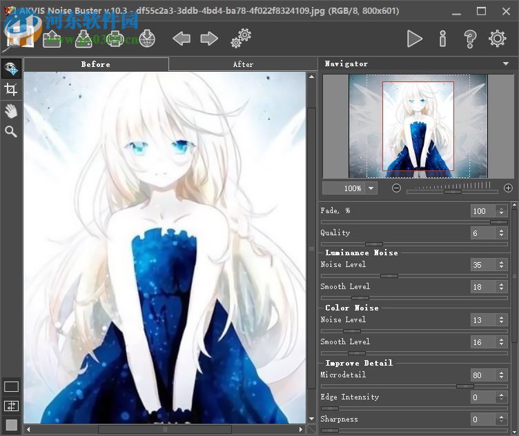The width and height of the screenshot is (519, 436).
Task: Open Help with the question mark icon
Action: coord(470,39)
